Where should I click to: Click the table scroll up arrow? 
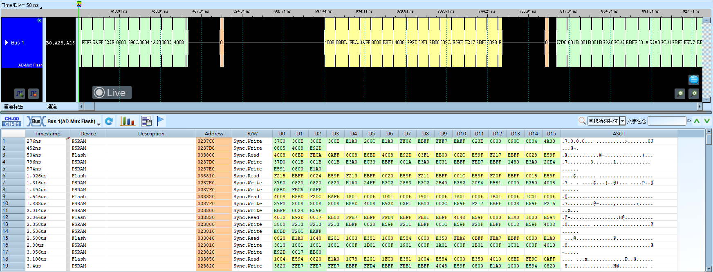click(x=709, y=131)
